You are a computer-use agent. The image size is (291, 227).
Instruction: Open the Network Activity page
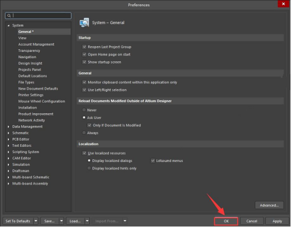tap(32, 121)
